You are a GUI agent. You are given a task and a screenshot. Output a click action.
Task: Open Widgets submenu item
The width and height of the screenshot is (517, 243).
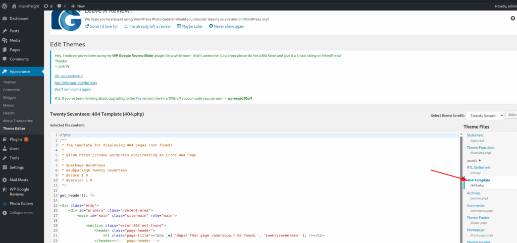tap(10, 97)
